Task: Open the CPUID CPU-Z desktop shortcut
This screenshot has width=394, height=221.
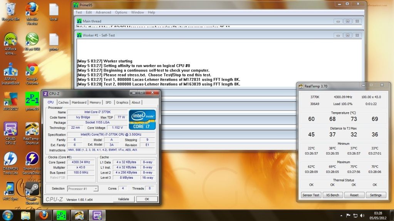Action: point(10,133)
